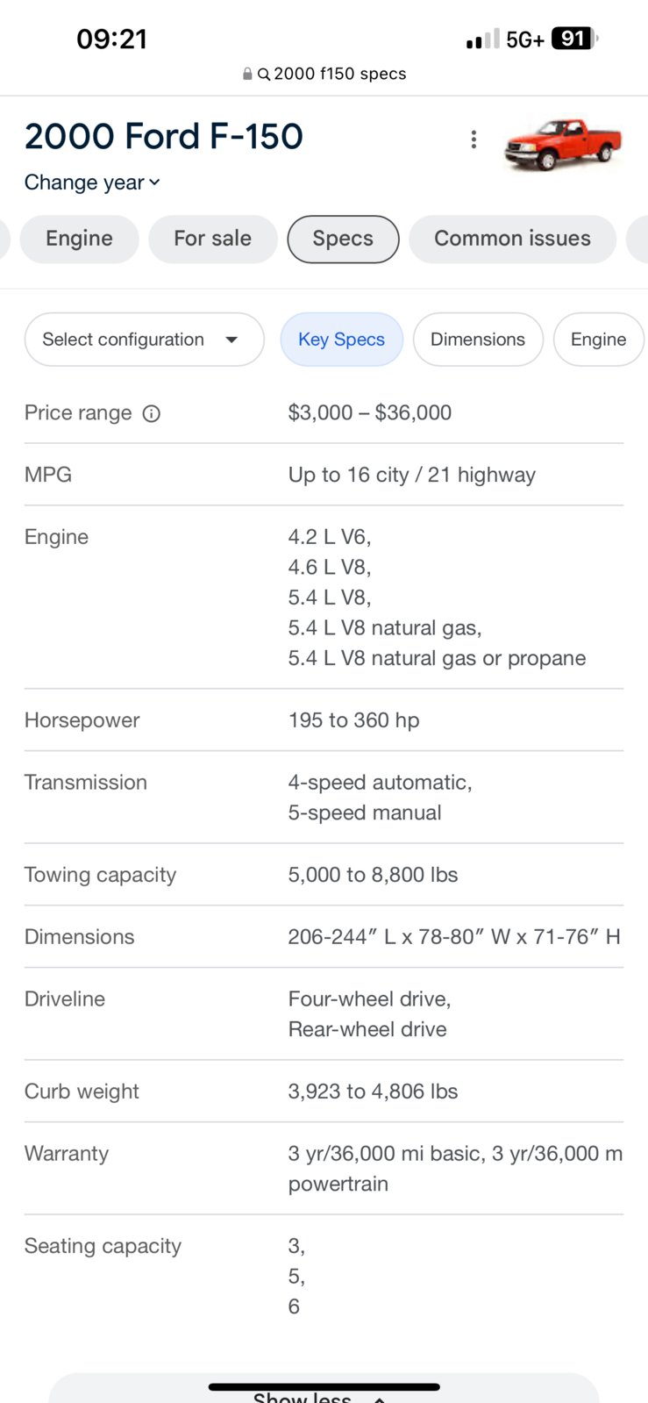The height and width of the screenshot is (1403, 648).
Task: Select the Key Specs filter chip
Action: [341, 340]
